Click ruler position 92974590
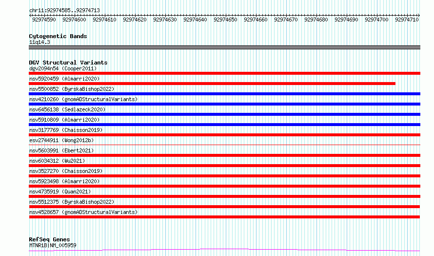 [44, 20]
